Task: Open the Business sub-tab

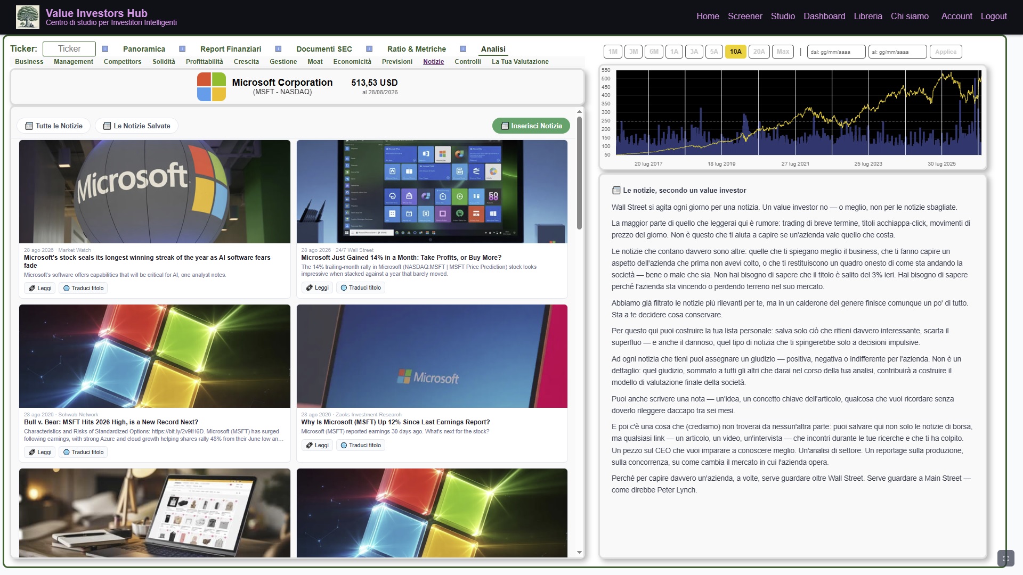Action: click(29, 62)
